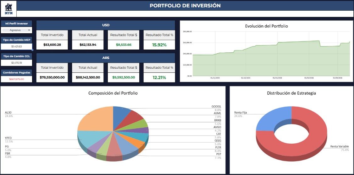Click the ARS section header
The width and height of the screenshot is (354, 175).
click(x=106, y=58)
